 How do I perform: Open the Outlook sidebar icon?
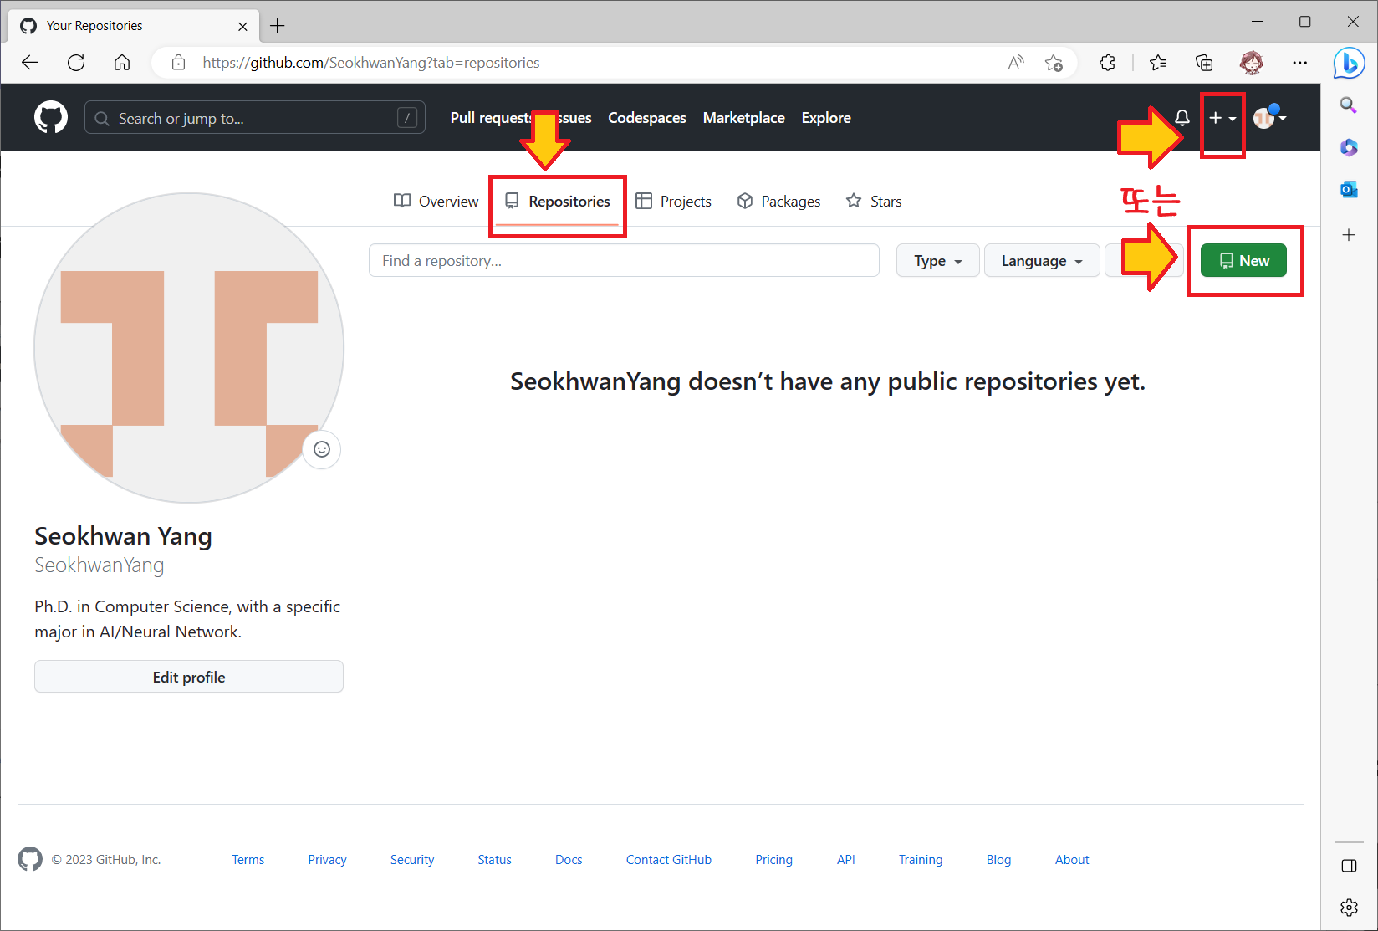tap(1349, 190)
